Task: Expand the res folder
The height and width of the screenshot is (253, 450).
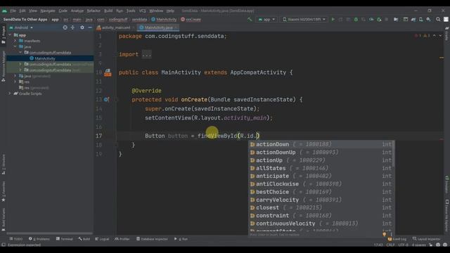Action: point(15,82)
